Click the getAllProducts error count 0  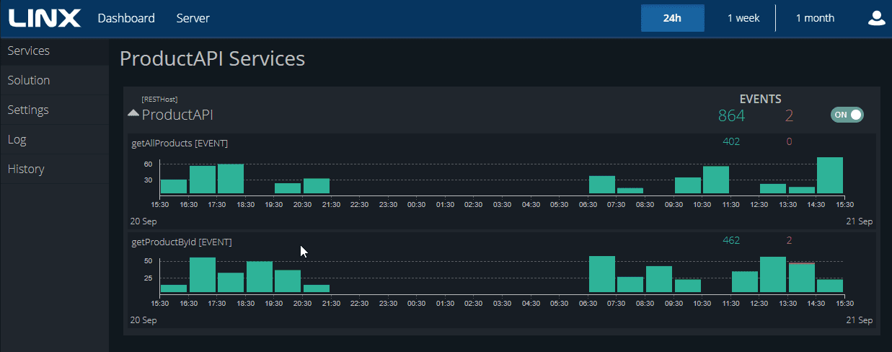pyautogui.click(x=789, y=141)
